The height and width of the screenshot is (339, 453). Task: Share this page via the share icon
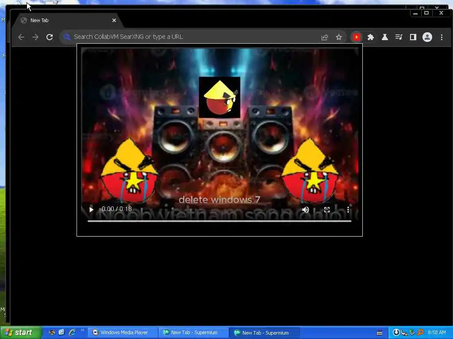point(325,37)
